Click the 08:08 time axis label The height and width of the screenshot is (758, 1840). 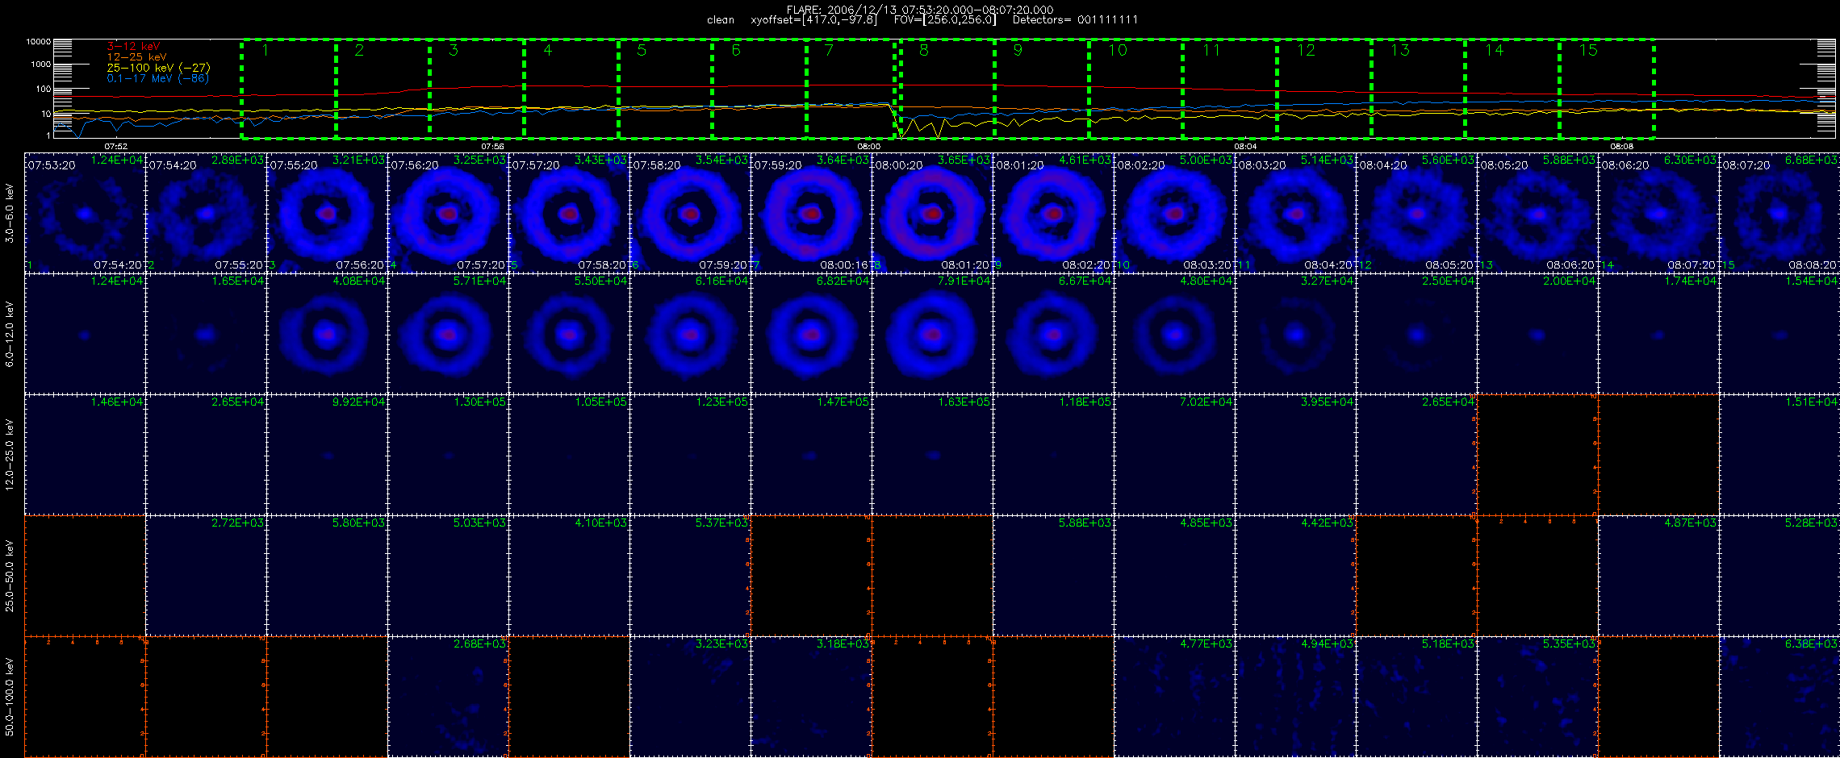(x=1622, y=147)
